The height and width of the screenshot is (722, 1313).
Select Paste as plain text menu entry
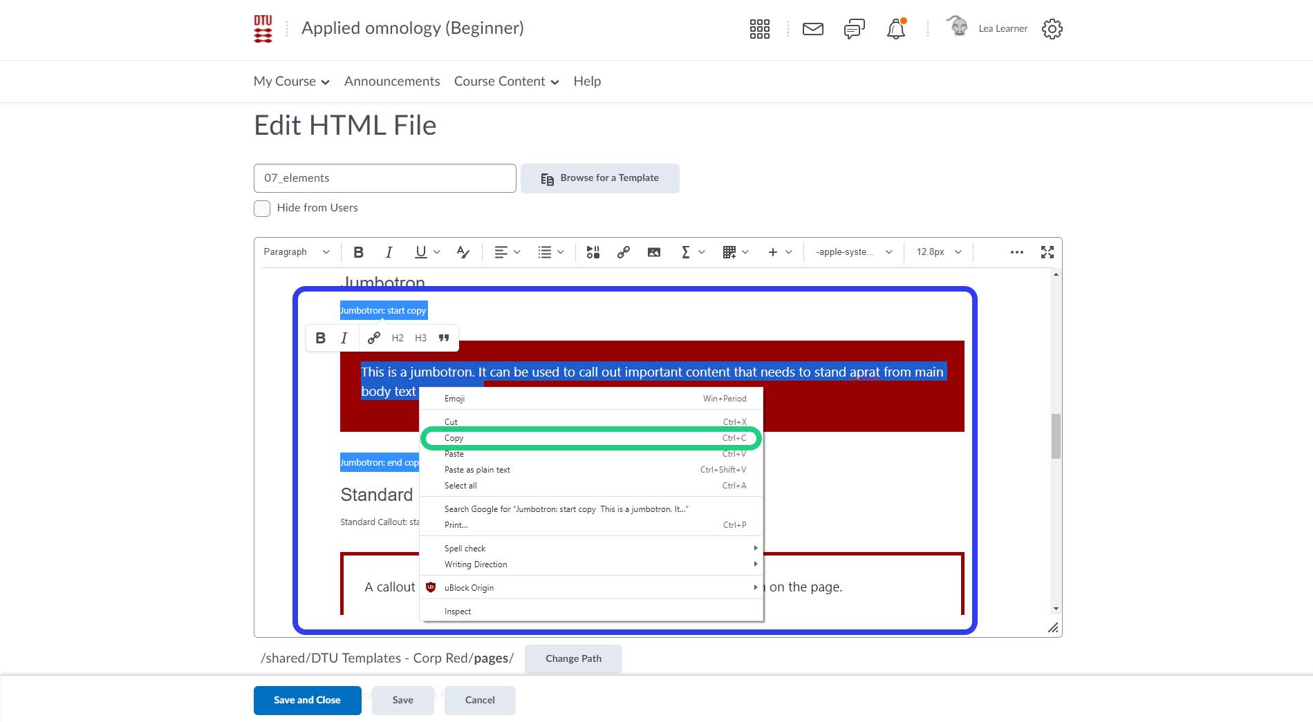tap(477, 470)
